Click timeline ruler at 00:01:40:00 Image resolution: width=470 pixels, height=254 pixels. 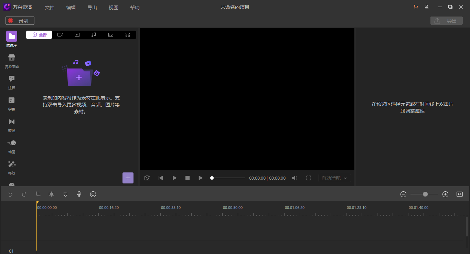418,208
